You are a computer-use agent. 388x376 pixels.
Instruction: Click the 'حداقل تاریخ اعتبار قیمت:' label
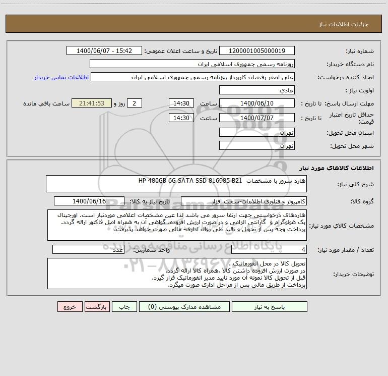[352, 118]
